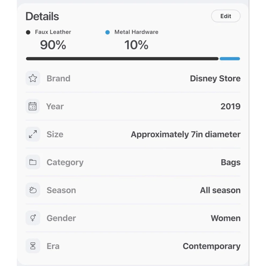Click the folder icon beside Category
This screenshot has width=266, height=266.
coord(33,162)
